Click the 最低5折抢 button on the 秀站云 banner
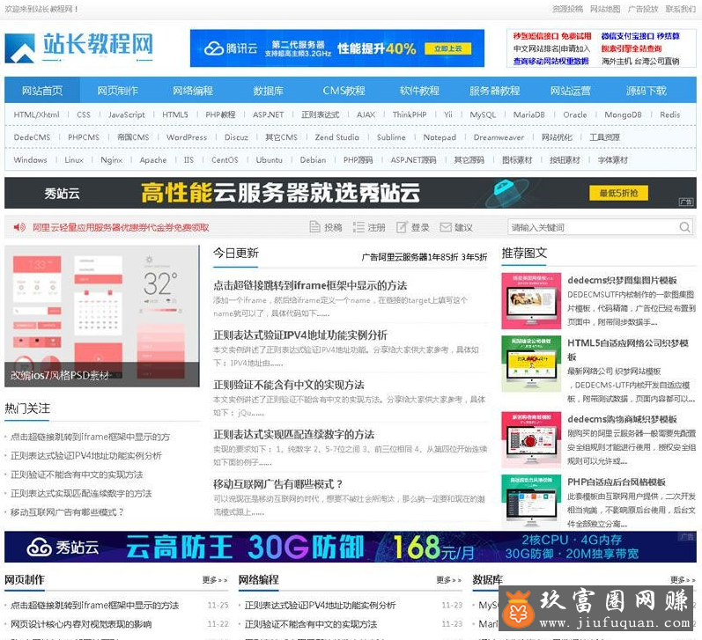 [x=618, y=193]
